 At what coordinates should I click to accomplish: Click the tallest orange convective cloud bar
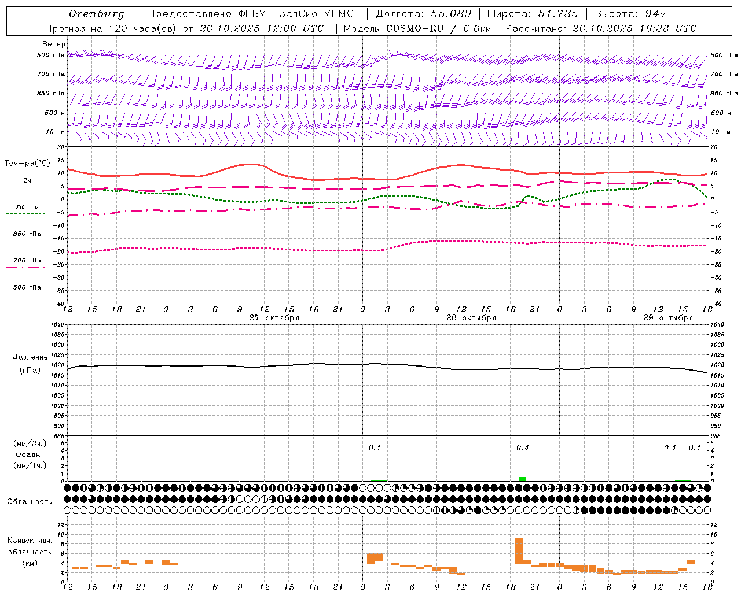click(519, 550)
